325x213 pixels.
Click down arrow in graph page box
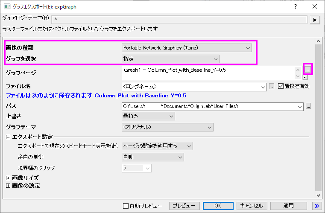coord(298,76)
